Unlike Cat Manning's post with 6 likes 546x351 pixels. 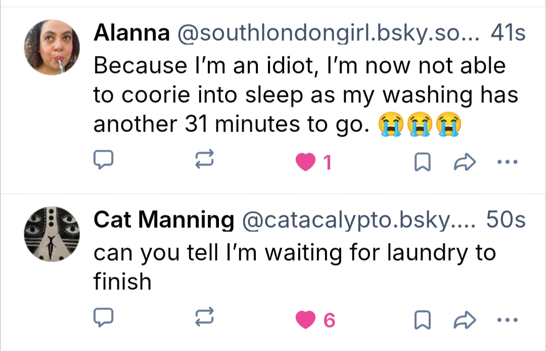(x=305, y=320)
